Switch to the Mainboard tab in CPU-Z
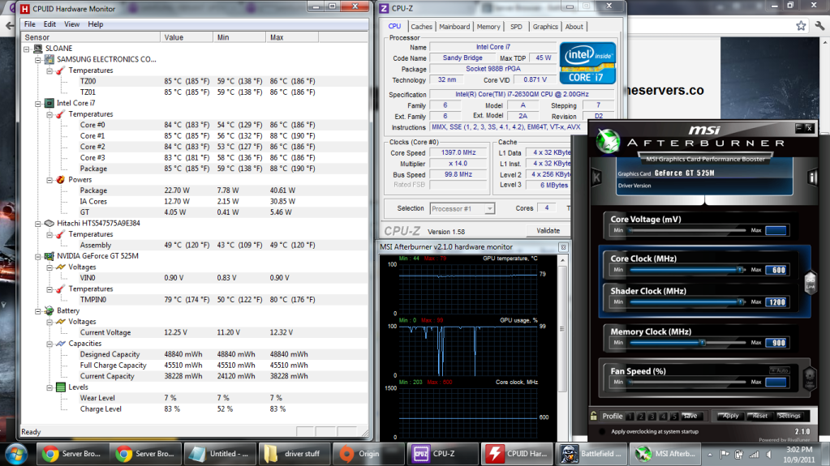 pyautogui.click(x=454, y=27)
